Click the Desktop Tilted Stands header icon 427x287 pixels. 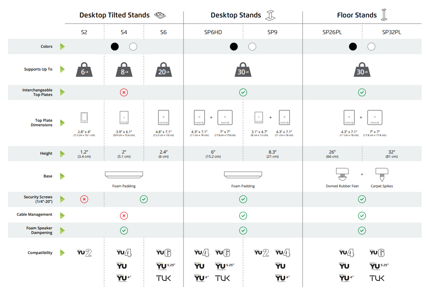coord(160,15)
